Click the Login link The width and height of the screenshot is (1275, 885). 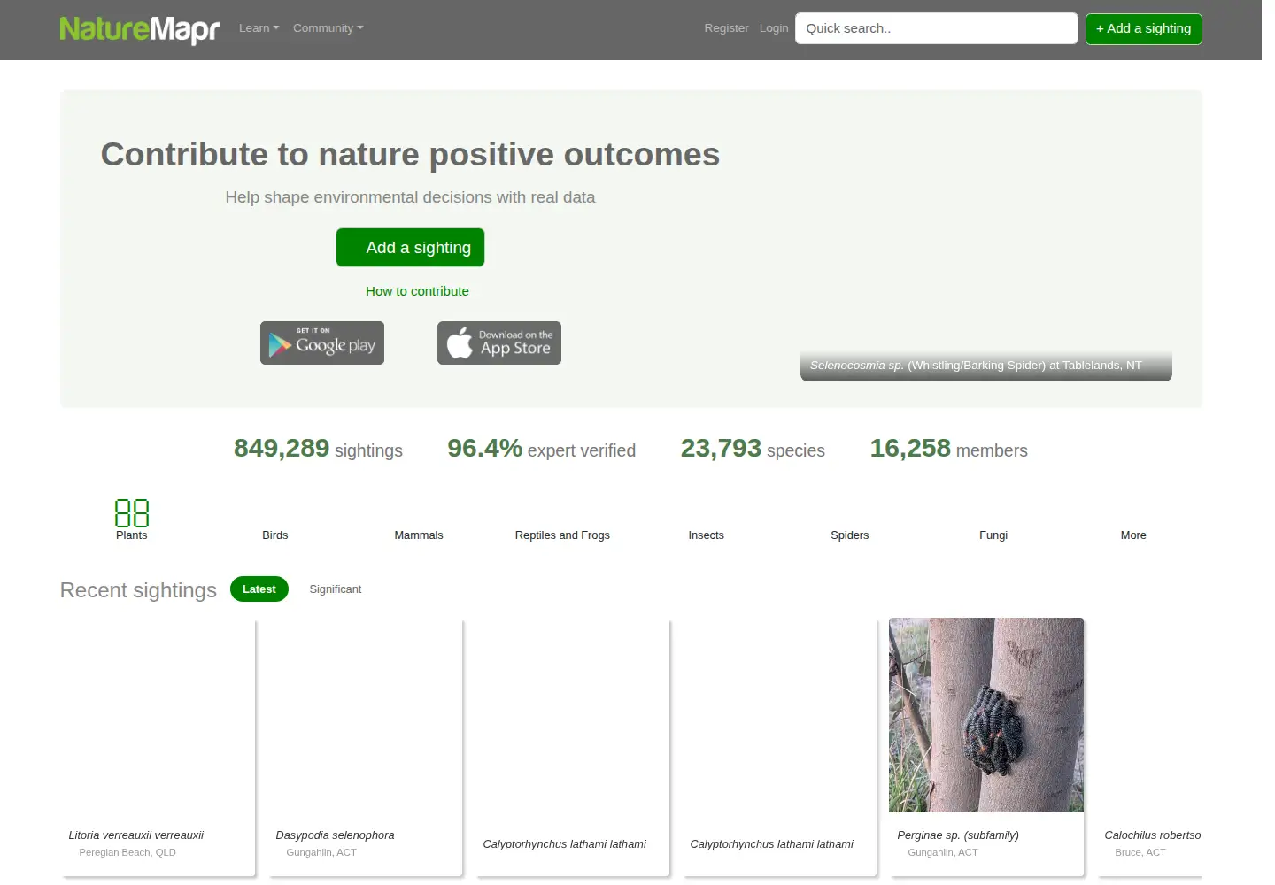[774, 28]
